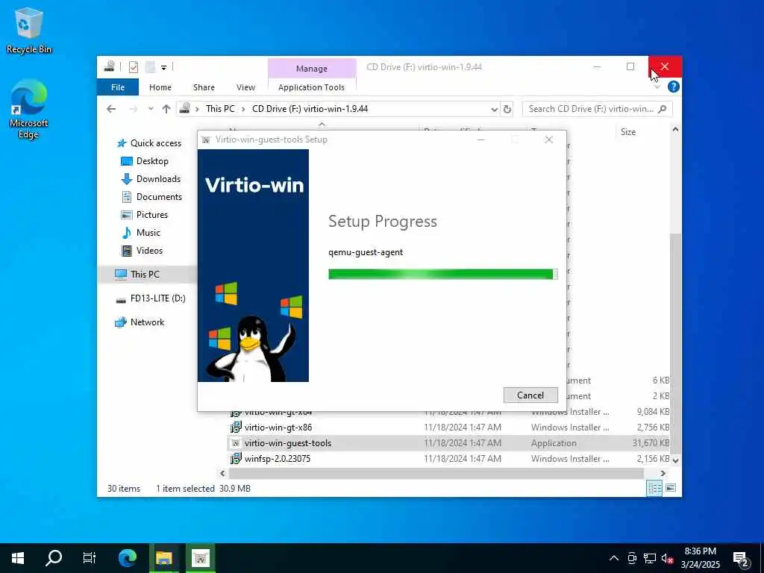The image size is (764, 573).
Task: Open Task View from the taskbar
Action: tap(90, 558)
